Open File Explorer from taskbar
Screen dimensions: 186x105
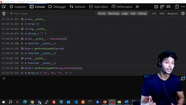click(x=119, y=102)
